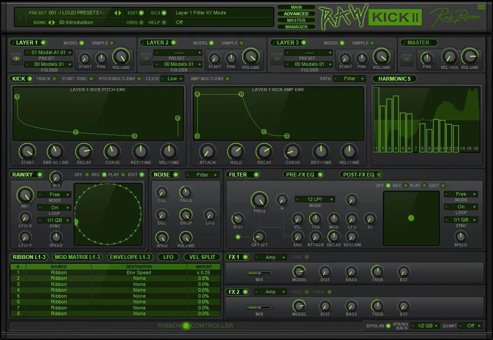
Task: Switch to the VEL SPLIT tab
Action: tap(202, 257)
